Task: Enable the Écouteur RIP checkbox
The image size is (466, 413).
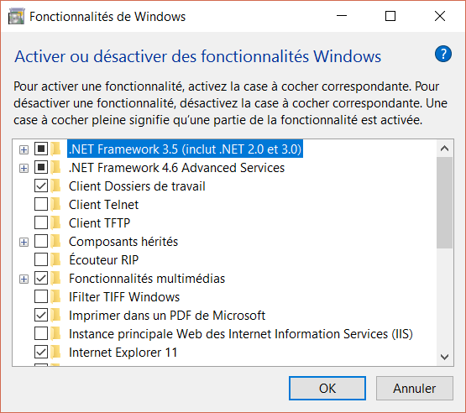Action: (41, 259)
